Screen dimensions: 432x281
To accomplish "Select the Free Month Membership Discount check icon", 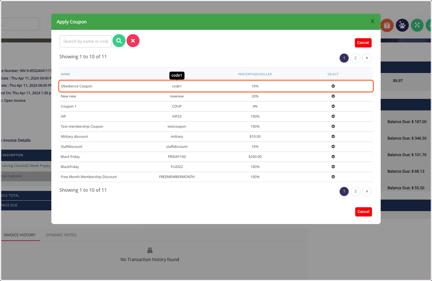I will click(x=333, y=177).
